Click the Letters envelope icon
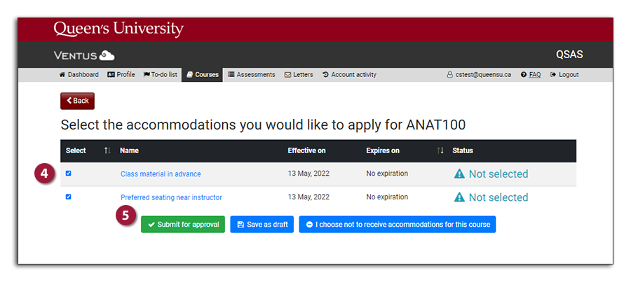Screen dimensions: 631x282 [x=287, y=75]
